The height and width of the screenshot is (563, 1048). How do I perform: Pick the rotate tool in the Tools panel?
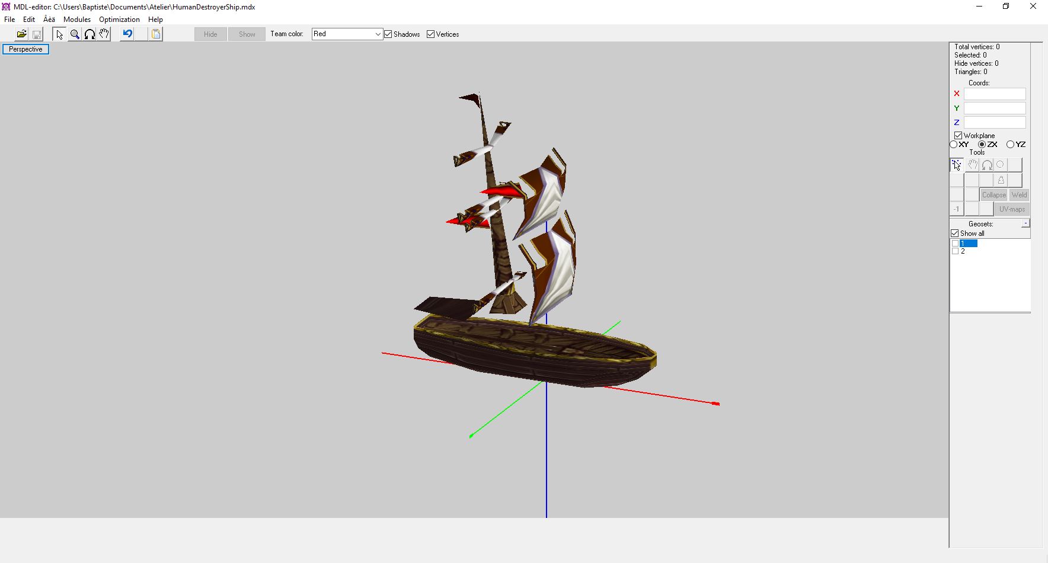click(x=987, y=165)
